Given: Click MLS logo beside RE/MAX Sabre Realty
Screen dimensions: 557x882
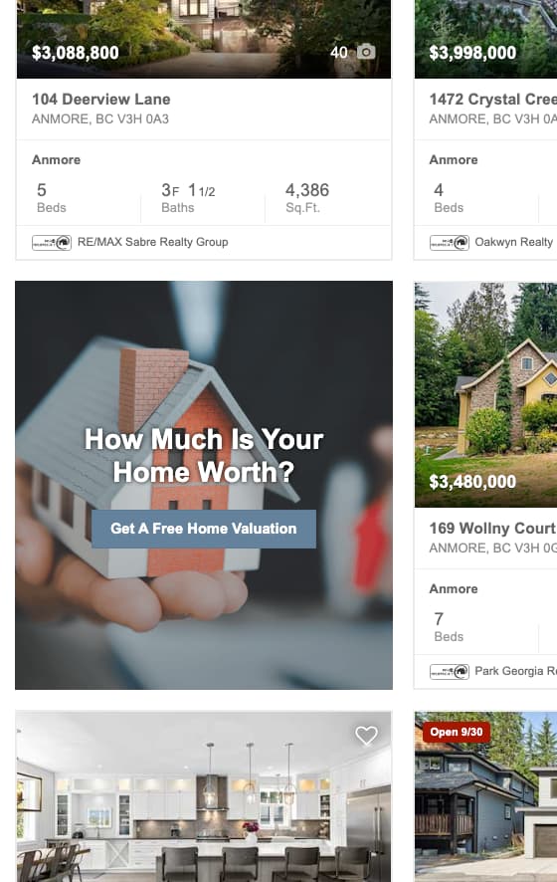Looking at the screenshot, I should point(52,243).
